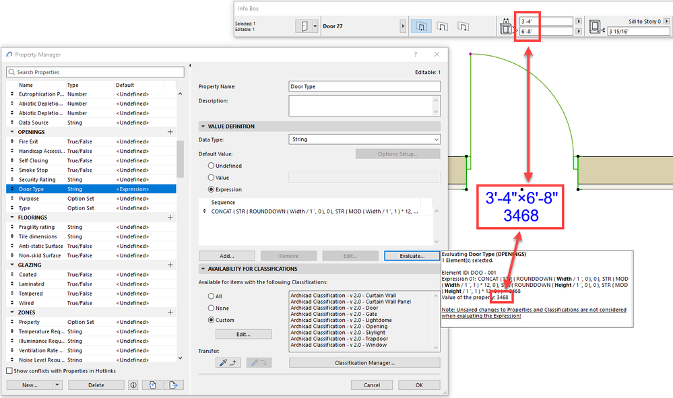673x398 pixels.
Task: Select the third door anchor icon in Info Box
Action: coord(463,26)
